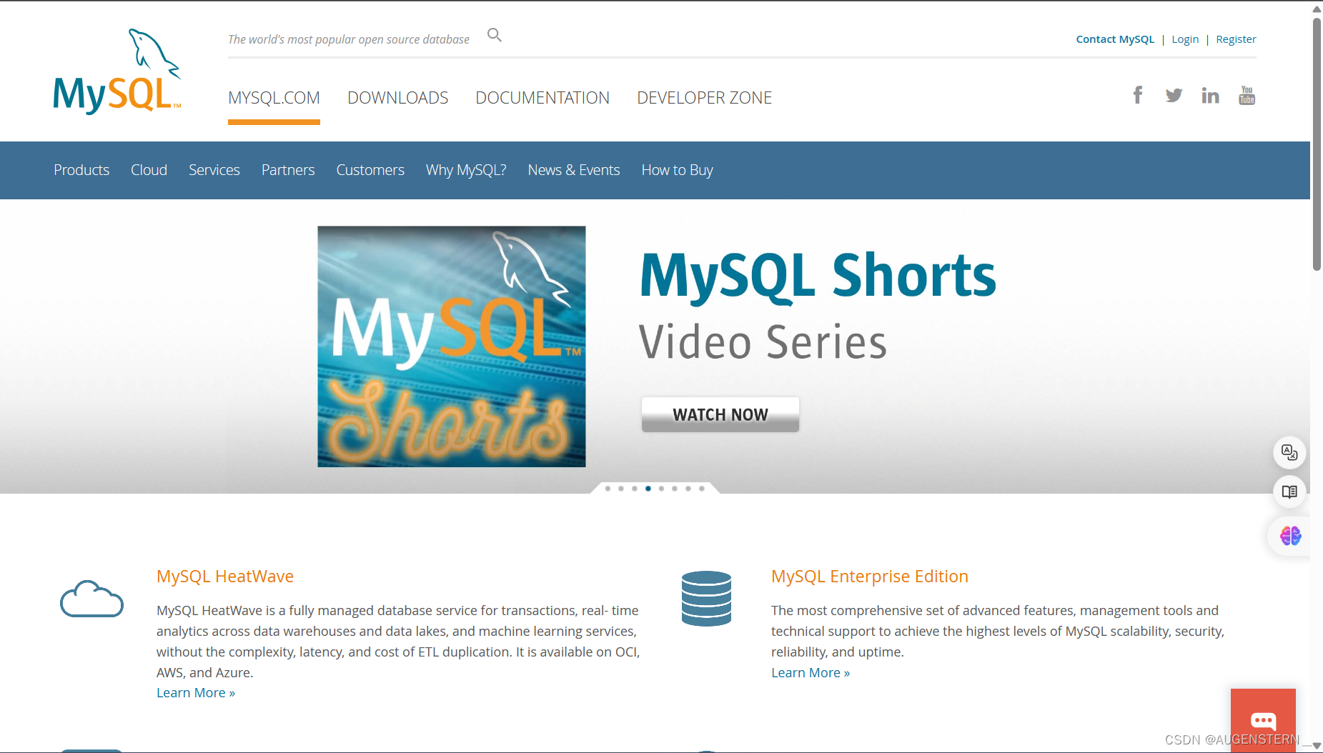Select the sixth carousel dot
This screenshot has height=753, width=1323.
675,489
